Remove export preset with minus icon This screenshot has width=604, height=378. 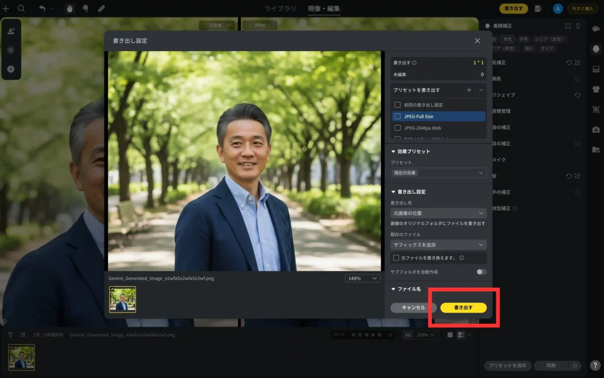[481, 90]
